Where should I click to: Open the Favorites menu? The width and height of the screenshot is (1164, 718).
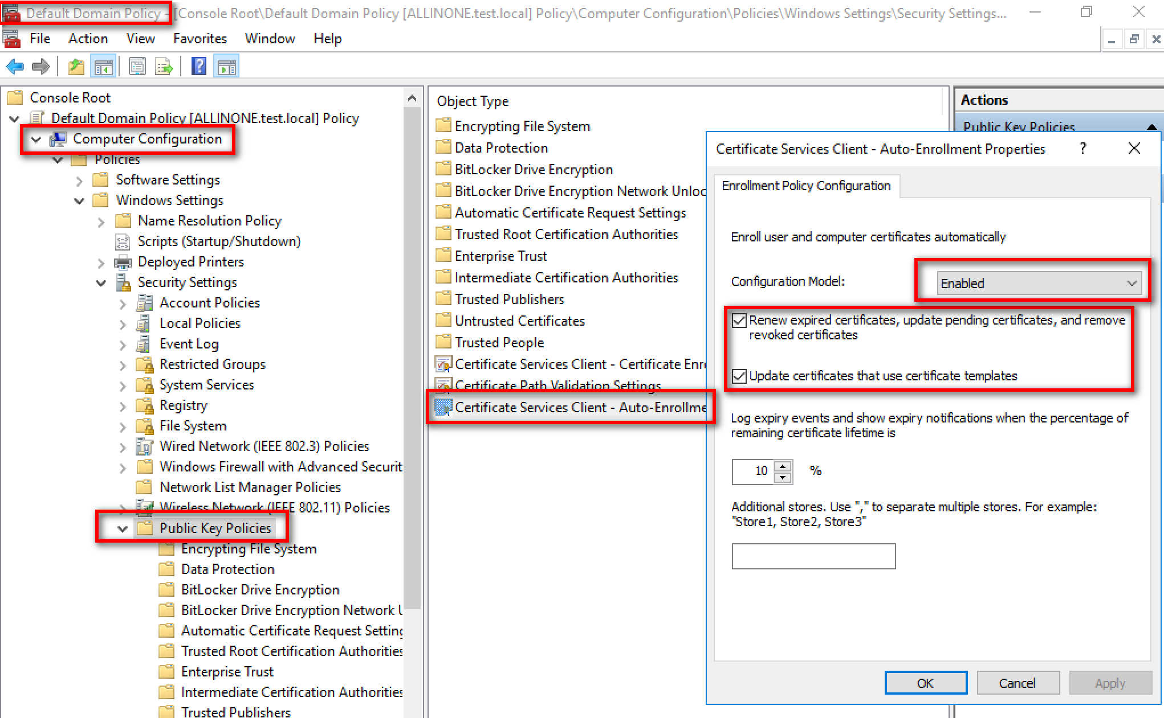click(x=200, y=39)
